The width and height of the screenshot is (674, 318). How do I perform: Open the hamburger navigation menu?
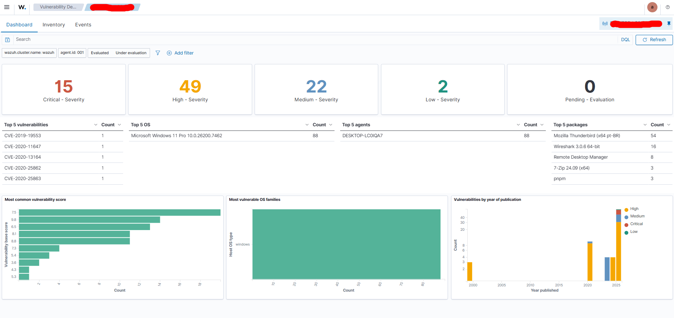[7, 7]
